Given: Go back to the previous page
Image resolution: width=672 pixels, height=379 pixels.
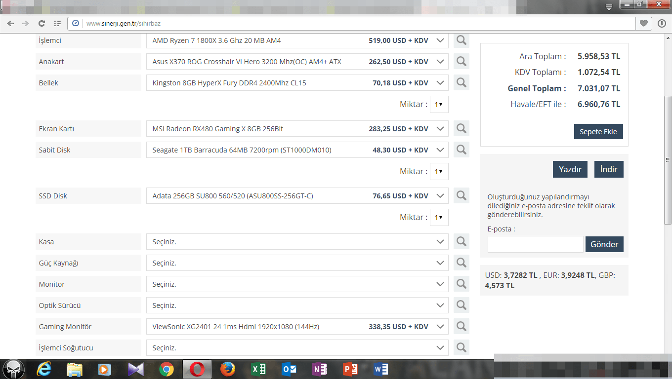Looking at the screenshot, I should (x=10, y=23).
